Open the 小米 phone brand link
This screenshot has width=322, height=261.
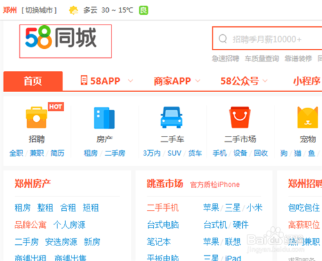254,208
